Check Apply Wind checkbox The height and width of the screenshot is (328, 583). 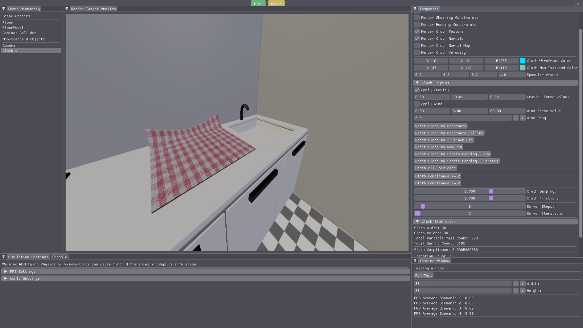417,104
